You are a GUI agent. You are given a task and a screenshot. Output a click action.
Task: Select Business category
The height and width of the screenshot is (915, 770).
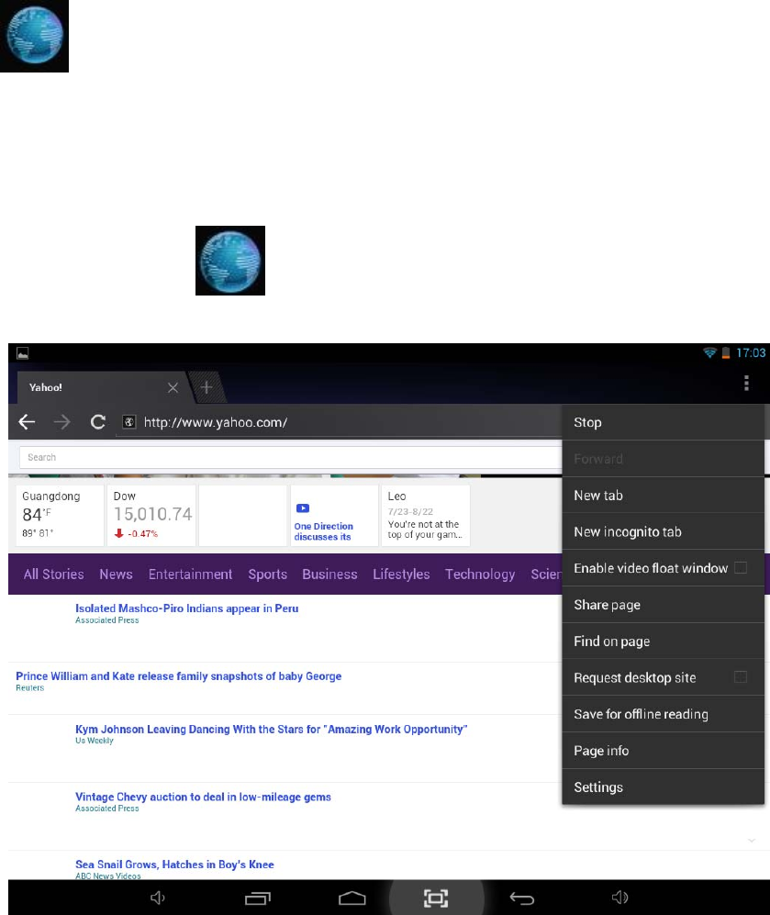tap(329, 575)
